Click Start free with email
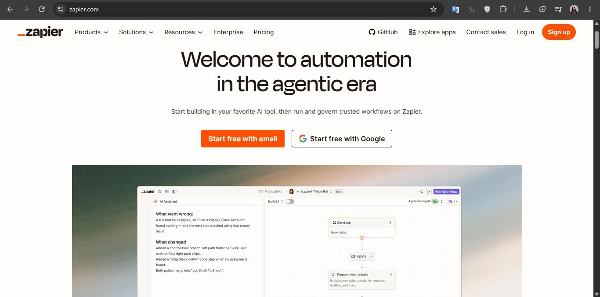The height and width of the screenshot is (297, 600). [x=243, y=139]
